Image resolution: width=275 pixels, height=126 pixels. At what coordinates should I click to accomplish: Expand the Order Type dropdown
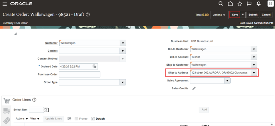point(123,82)
